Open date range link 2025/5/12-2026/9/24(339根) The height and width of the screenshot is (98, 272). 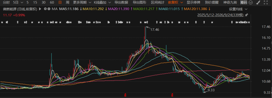click(220, 15)
